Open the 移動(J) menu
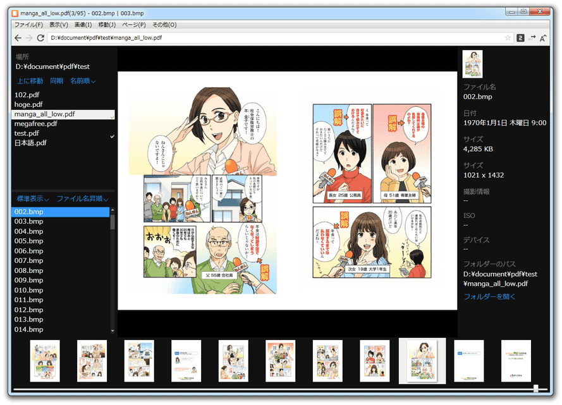 (x=107, y=25)
